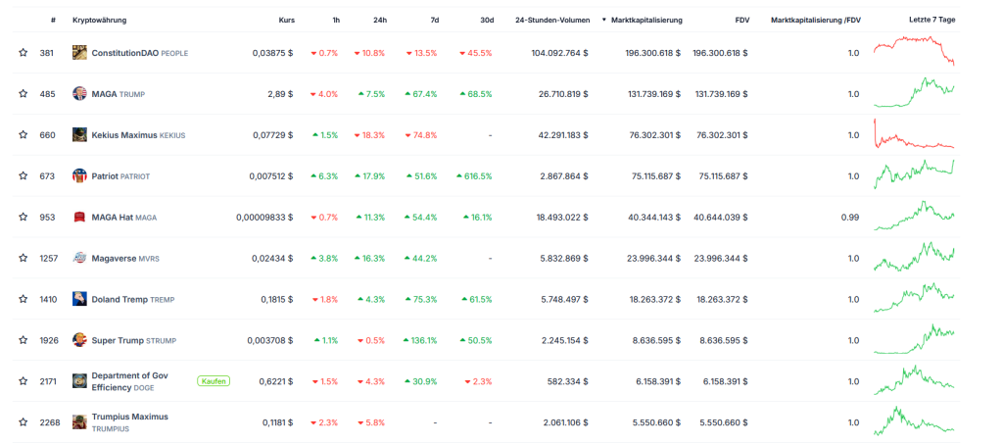The height and width of the screenshot is (444, 1003).
Task: Sort table by rank # column
Action: [x=54, y=20]
